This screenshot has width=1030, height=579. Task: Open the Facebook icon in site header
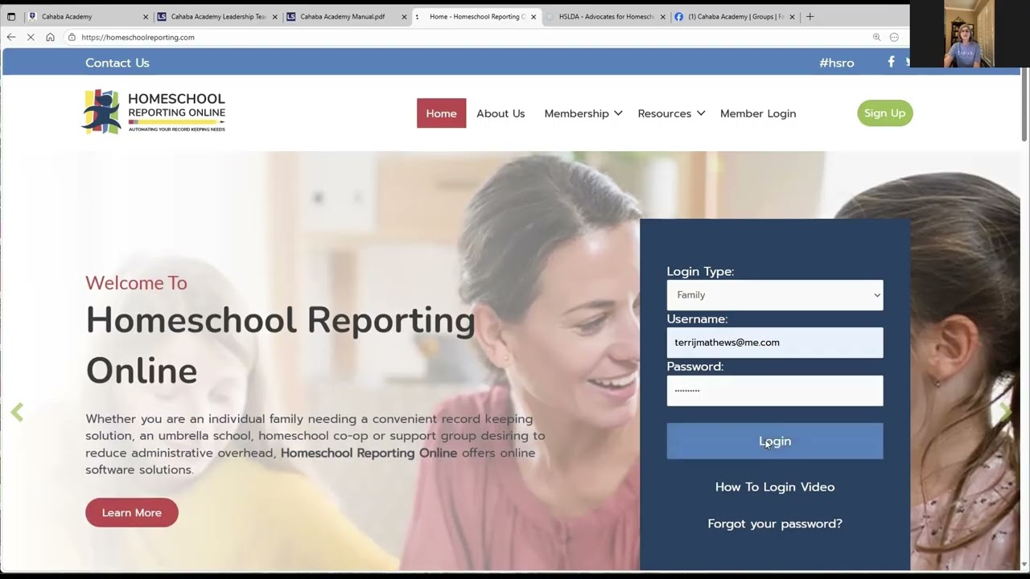891,62
